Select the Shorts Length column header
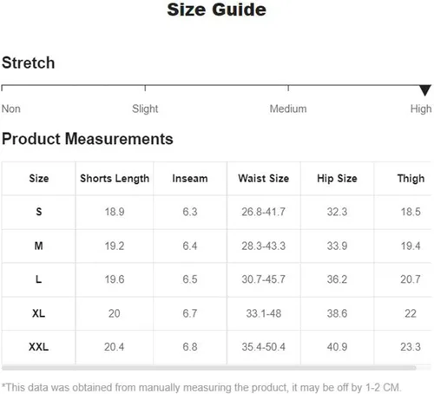434x394 pixels. tap(115, 179)
